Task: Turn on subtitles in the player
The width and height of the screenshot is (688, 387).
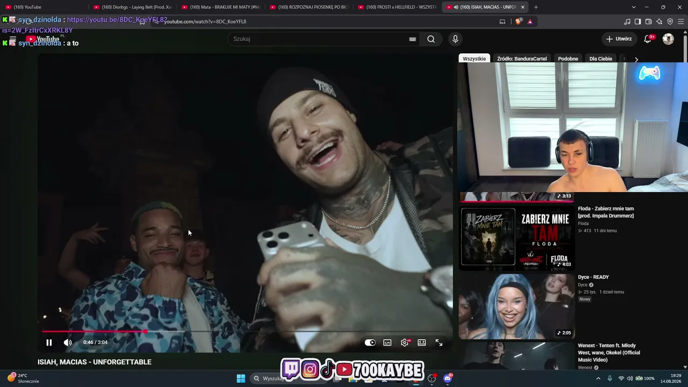Action: 387,342
